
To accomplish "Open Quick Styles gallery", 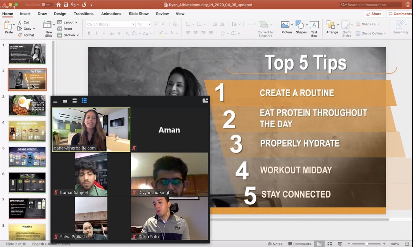I will pyautogui.click(x=347, y=29).
